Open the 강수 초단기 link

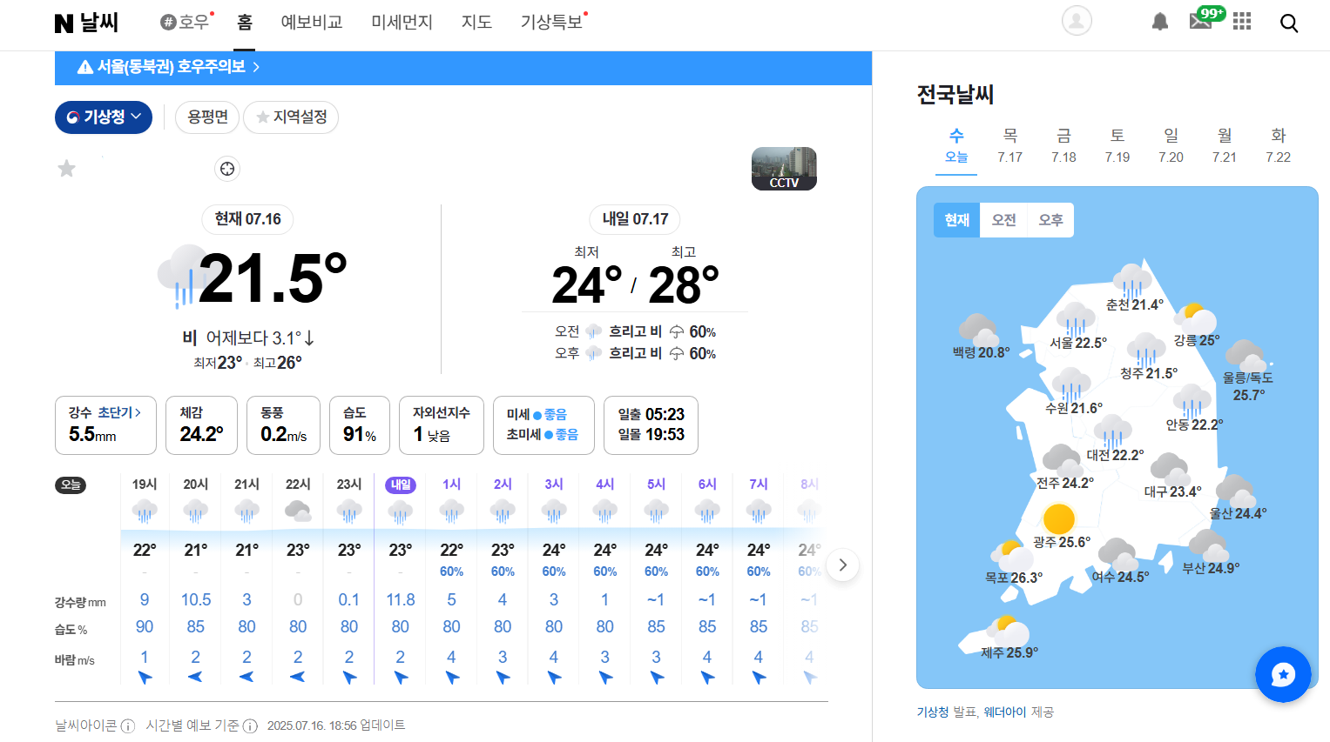pyautogui.click(x=116, y=412)
